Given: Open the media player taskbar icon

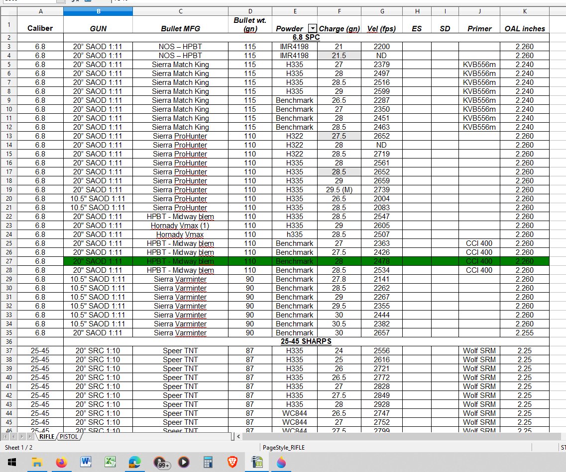Looking at the screenshot, I should [x=183, y=462].
